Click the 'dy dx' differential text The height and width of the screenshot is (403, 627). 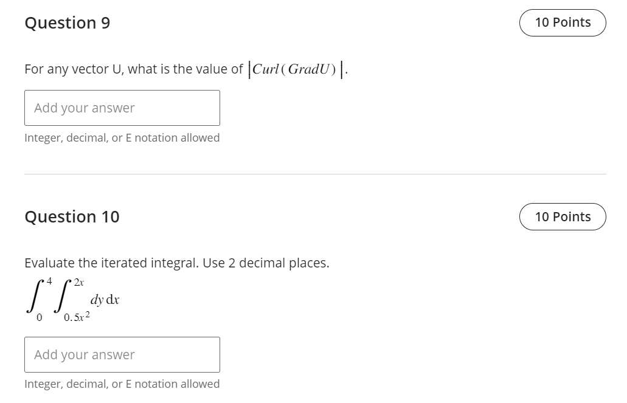tap(105, 300)
